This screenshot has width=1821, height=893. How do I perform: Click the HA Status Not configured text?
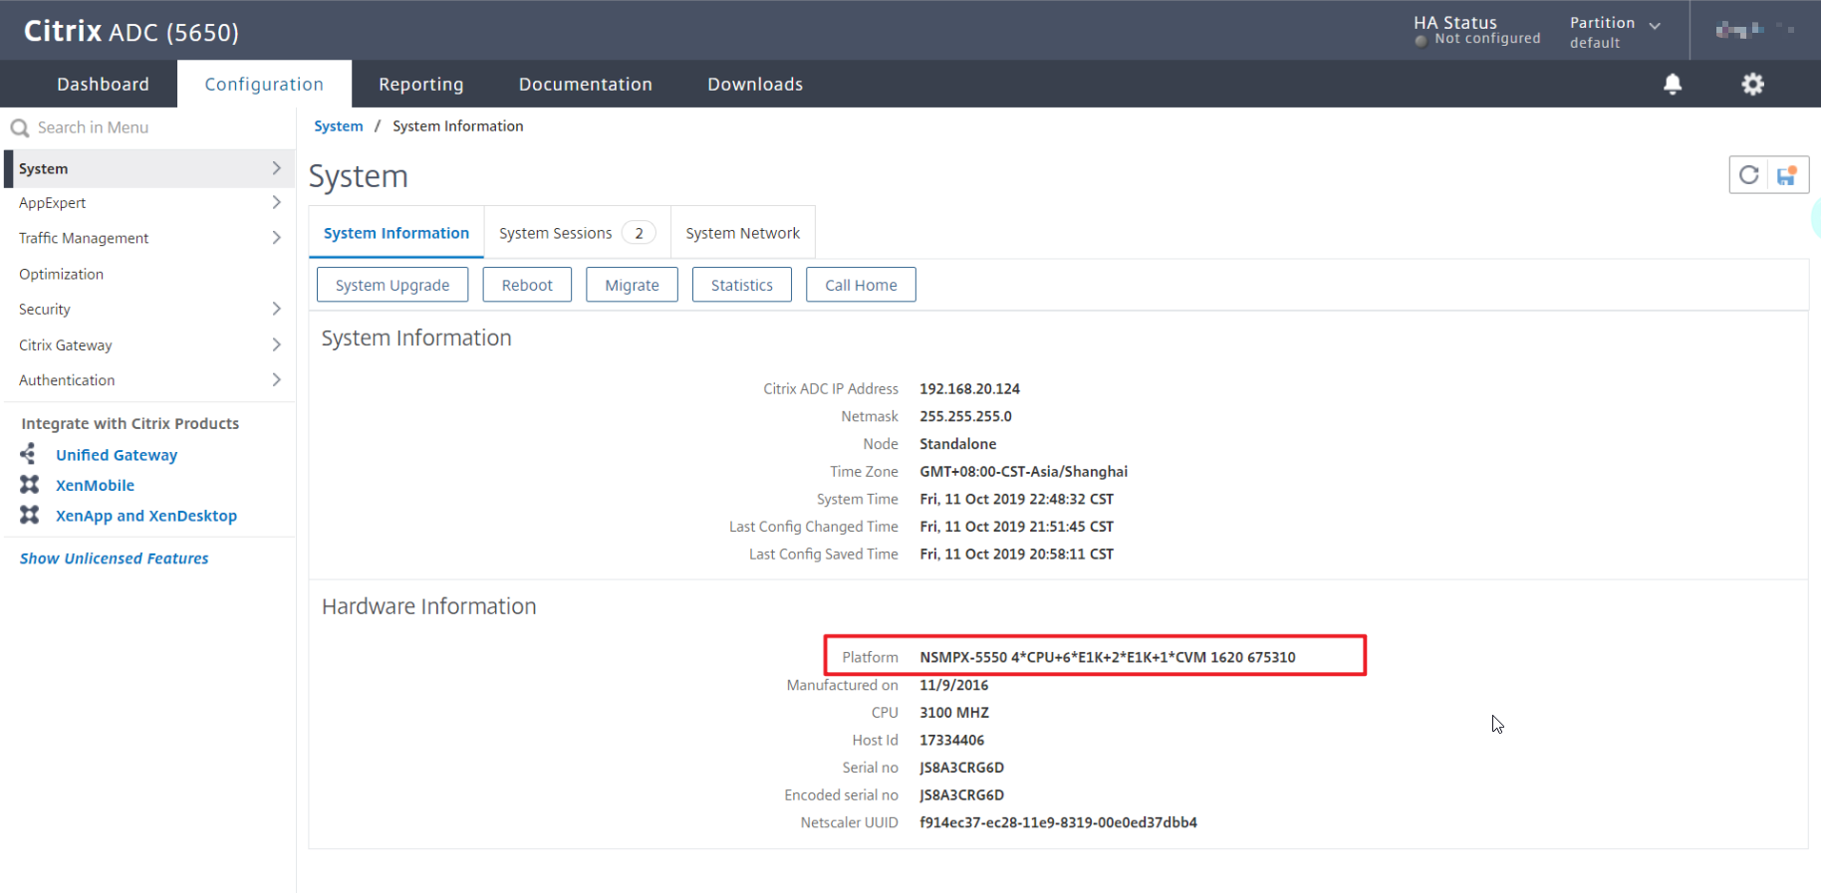click(x=1487, y=39)
